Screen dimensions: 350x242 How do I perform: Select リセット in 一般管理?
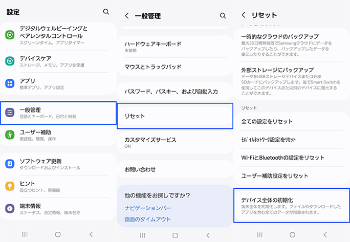(x=175, y=116)
